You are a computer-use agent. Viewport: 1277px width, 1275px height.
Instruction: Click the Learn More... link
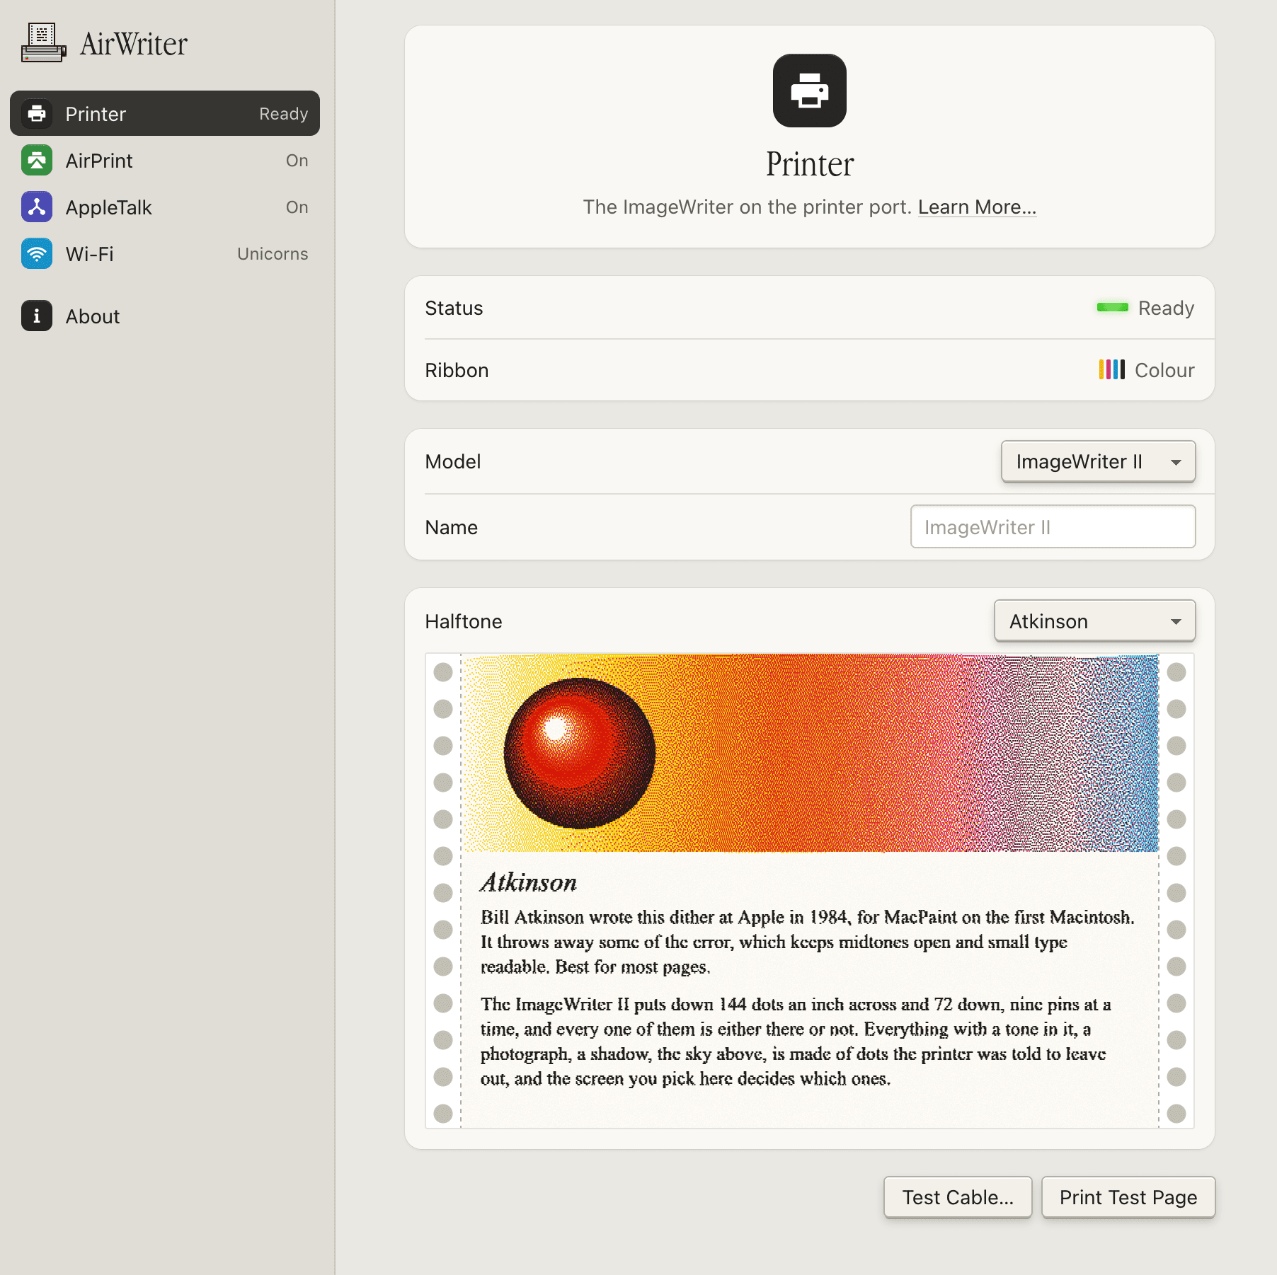[x=977, y=207]
